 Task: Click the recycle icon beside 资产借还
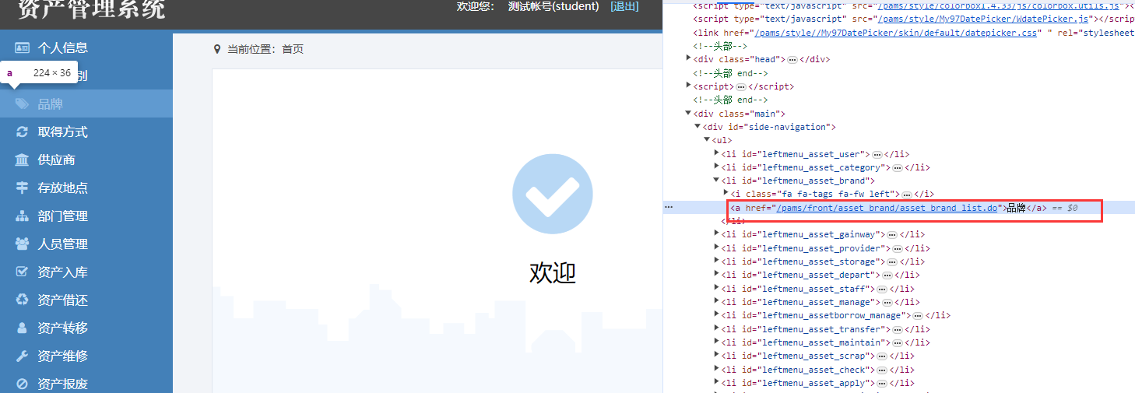pyautogui.click(x=23, y=300)
